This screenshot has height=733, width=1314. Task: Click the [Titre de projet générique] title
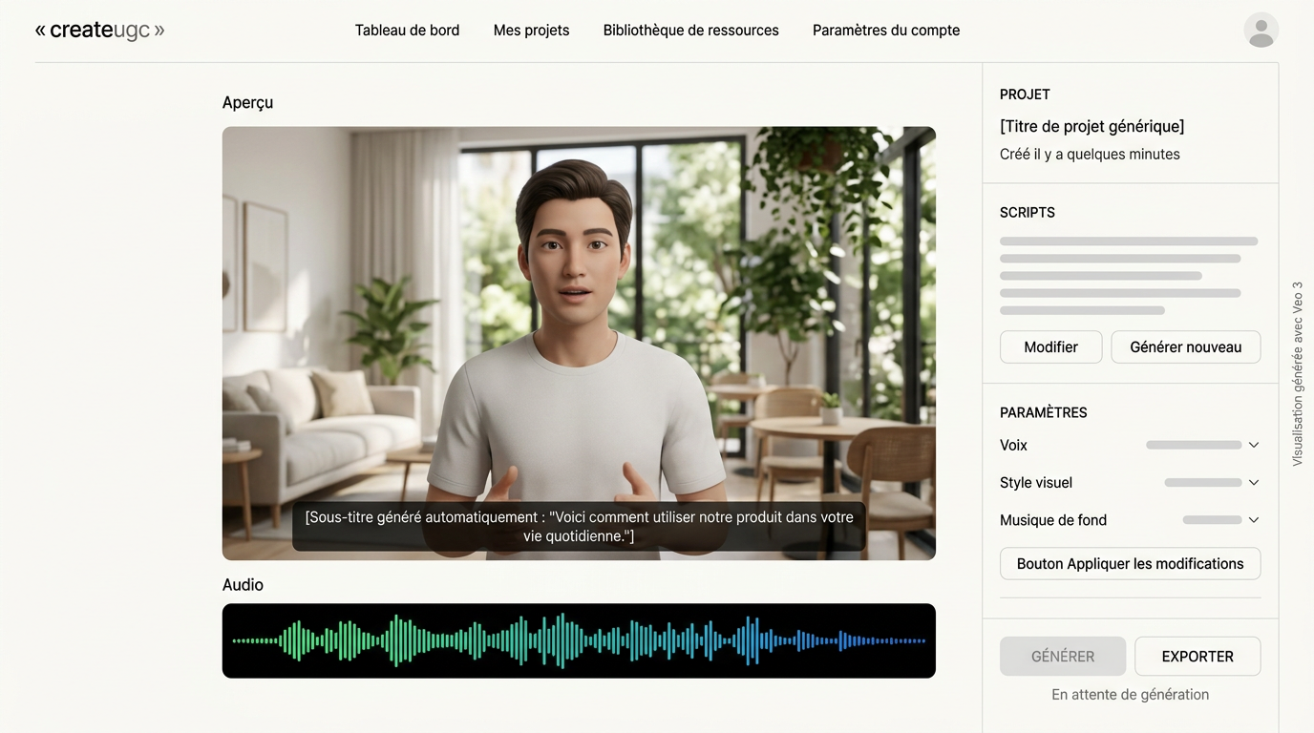pos(1091,126)
